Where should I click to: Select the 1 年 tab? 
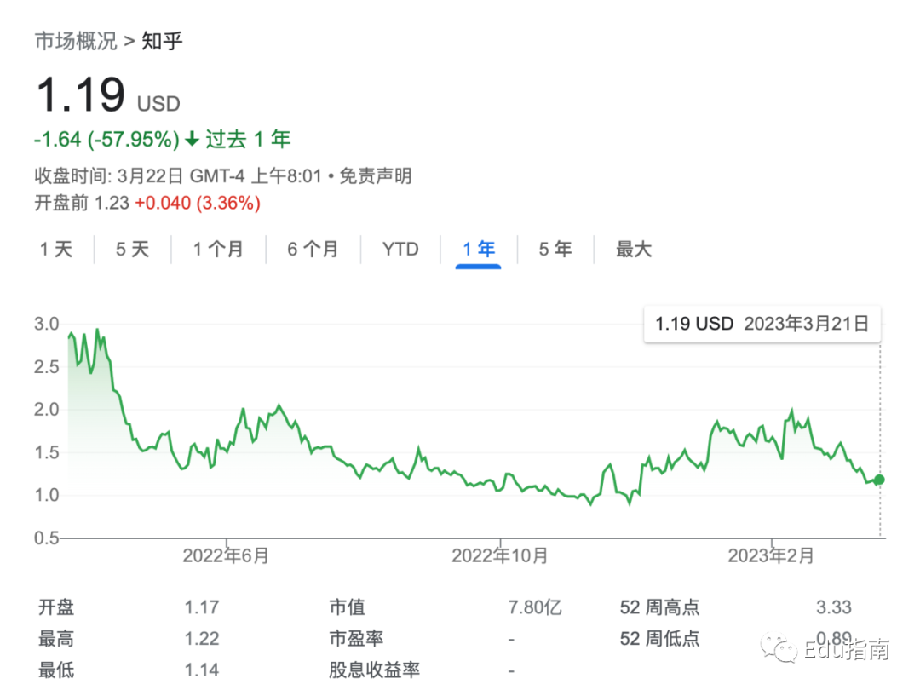click(x=478, y=250)
